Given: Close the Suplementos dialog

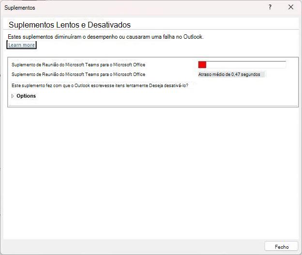Looking at the screenshot, I should point(291,7).
